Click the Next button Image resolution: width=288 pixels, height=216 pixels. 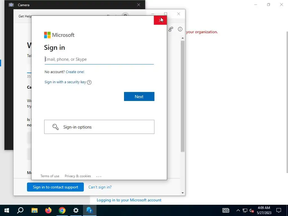pos(139,96)
